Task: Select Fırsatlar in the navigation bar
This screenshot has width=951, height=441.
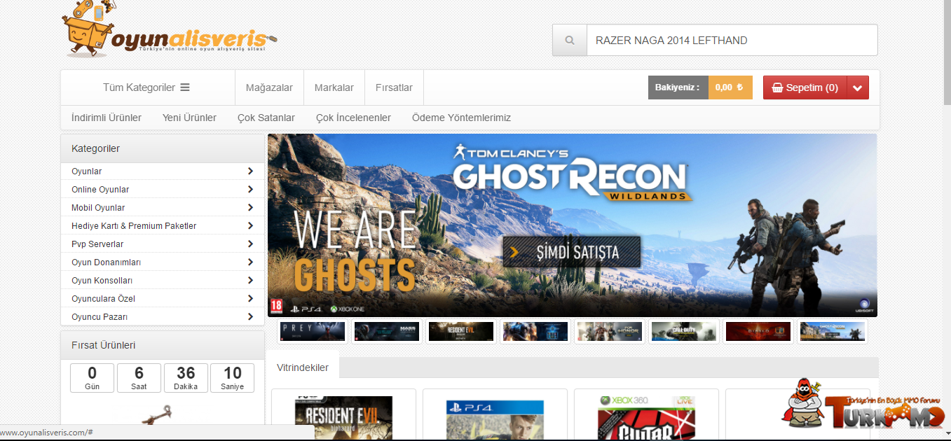Action: click(x=394, y=87)
